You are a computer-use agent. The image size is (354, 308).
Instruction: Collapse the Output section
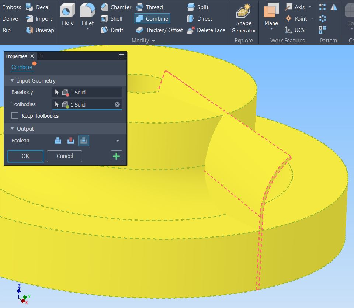(12, 128)
